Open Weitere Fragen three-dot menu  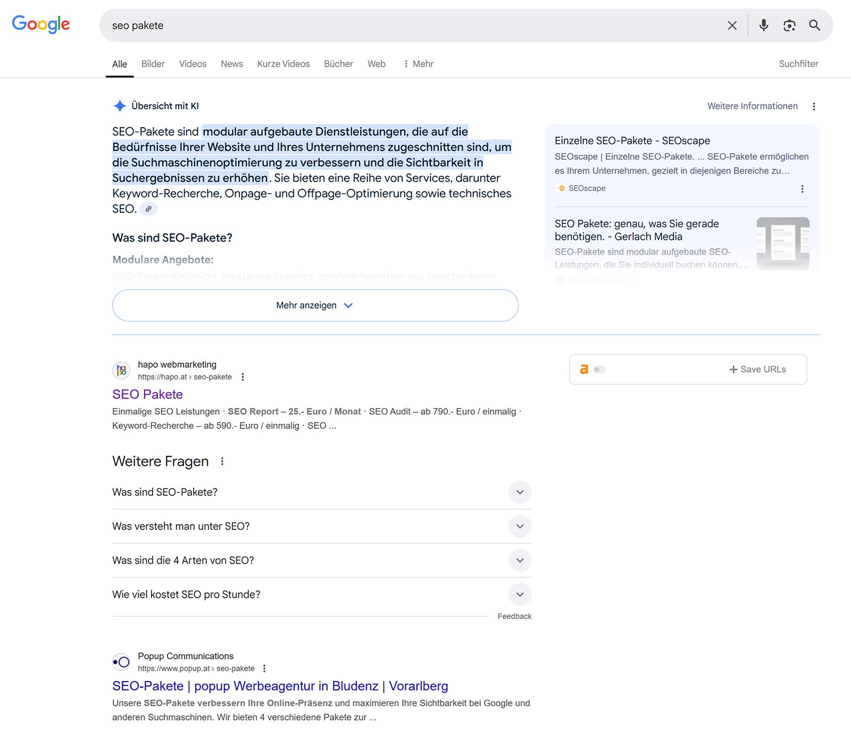click(x=222, y=461)
